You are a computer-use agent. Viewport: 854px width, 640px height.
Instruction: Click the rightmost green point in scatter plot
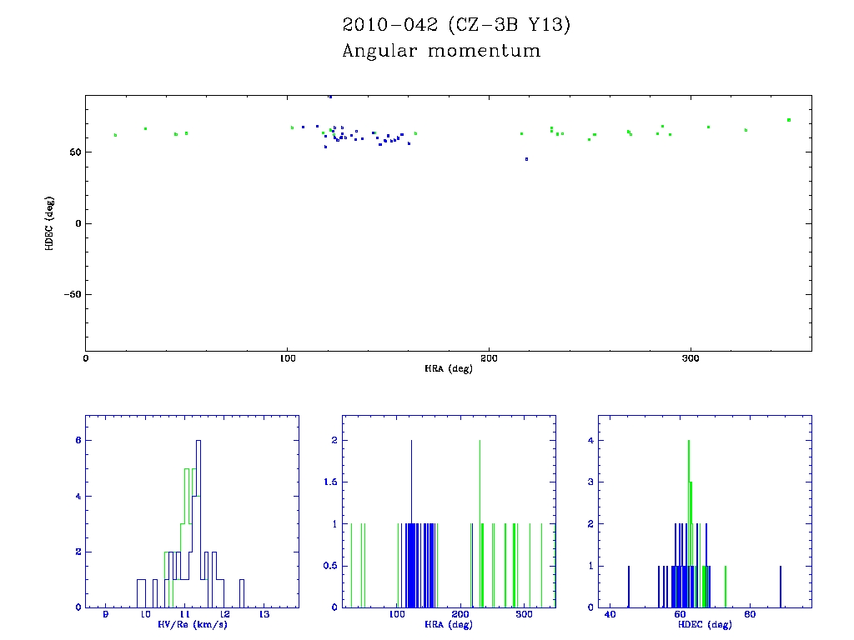click(788, 120)
